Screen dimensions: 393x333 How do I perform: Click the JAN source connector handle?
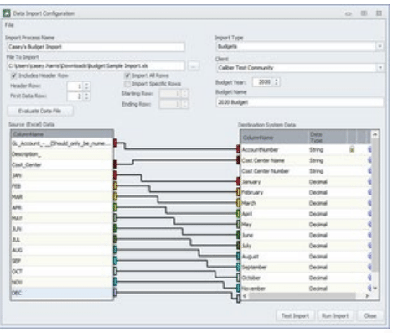(x=115, y=175)
